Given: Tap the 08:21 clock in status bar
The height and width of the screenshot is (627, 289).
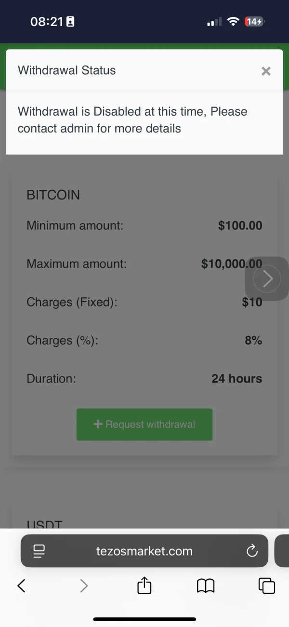Looking at the screenshot, I should click(x=46, y=22).
